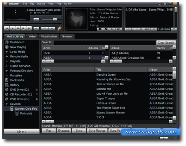Expand Online Services tree node
The image size is (186, 146).
click(7, 66)
